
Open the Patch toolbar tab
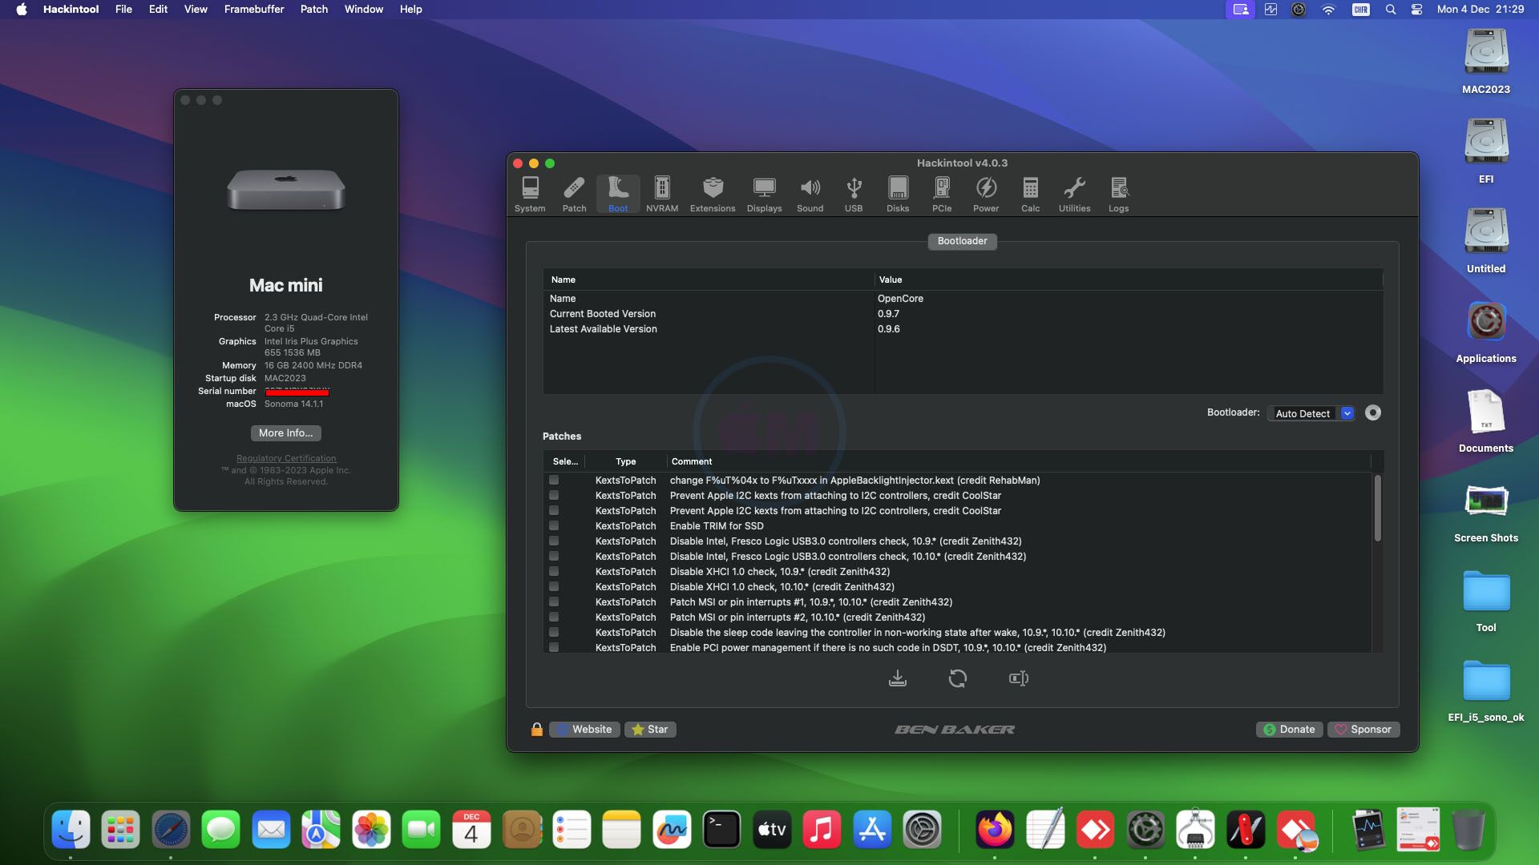574,195
